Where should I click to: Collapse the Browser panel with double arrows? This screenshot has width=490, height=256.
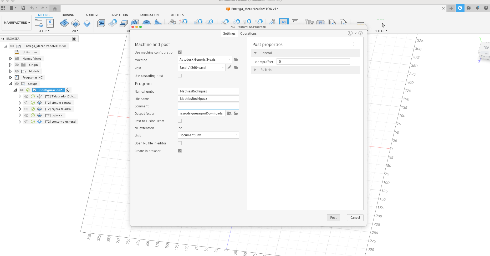click(x=3, y=39)
